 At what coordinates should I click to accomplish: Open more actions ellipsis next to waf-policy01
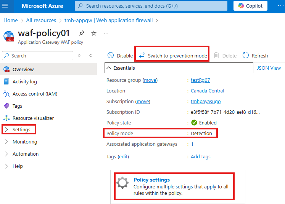point(106,33)
